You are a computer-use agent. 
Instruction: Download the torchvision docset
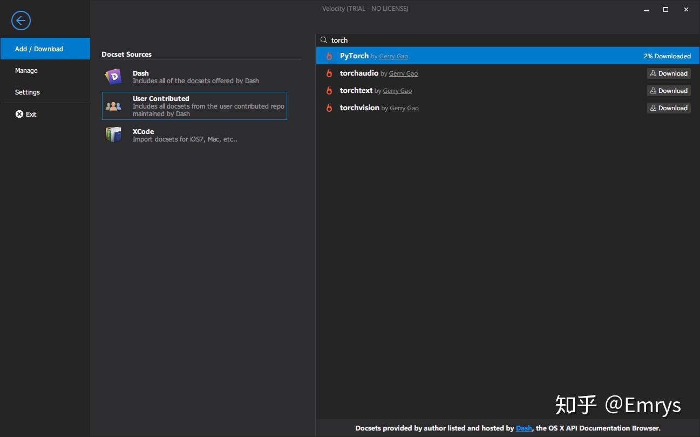coord(669,108)
